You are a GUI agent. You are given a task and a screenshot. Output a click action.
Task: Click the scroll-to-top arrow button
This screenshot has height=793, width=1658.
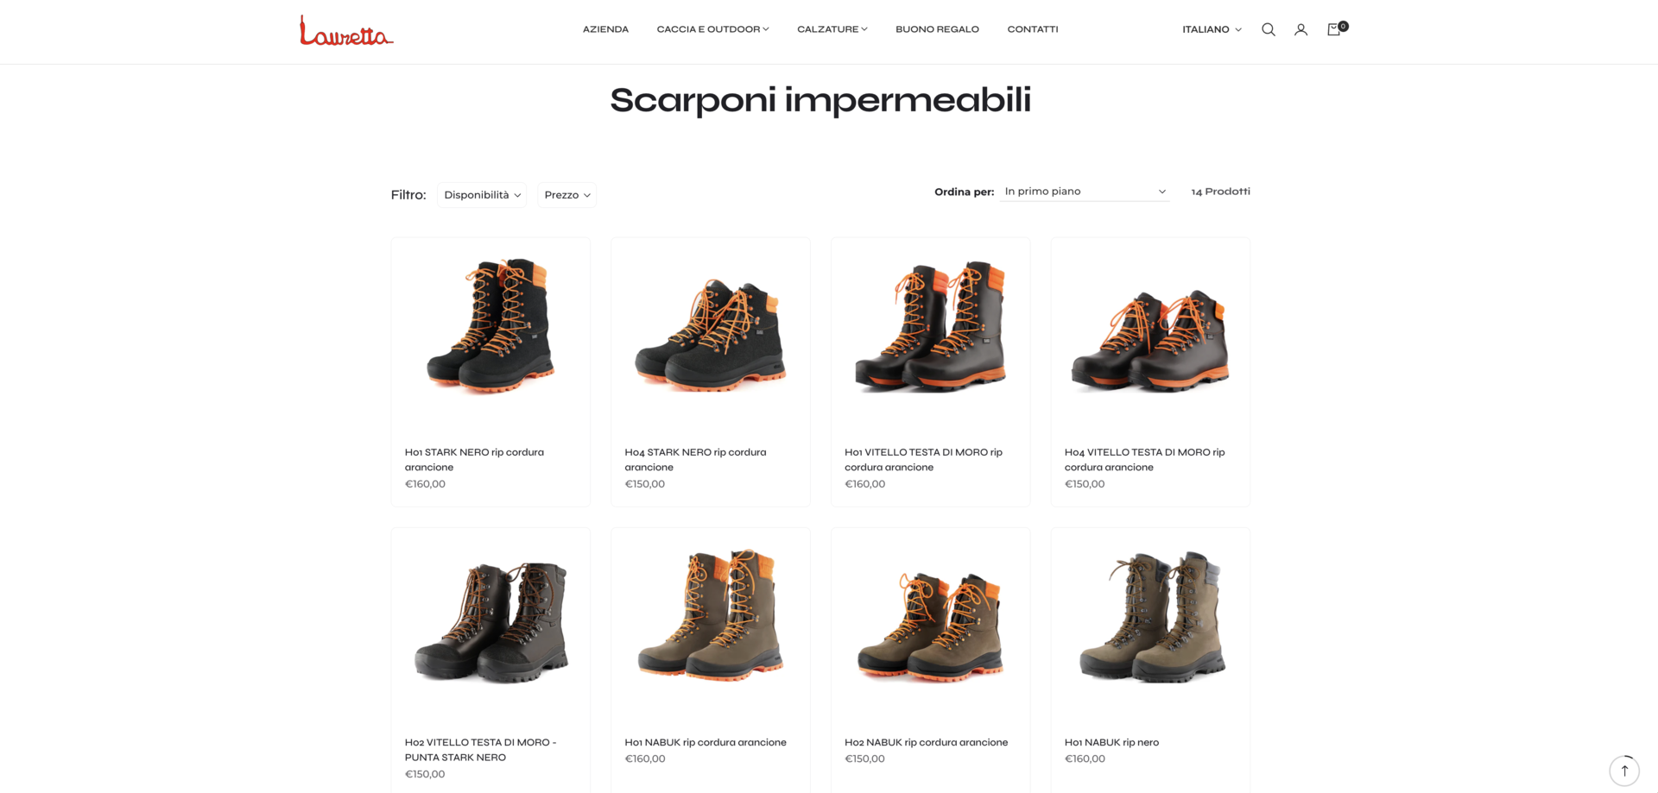tap(1624, 771)
